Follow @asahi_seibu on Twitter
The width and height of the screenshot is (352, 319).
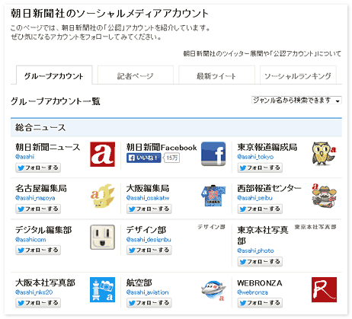click(x=260, y=209)
